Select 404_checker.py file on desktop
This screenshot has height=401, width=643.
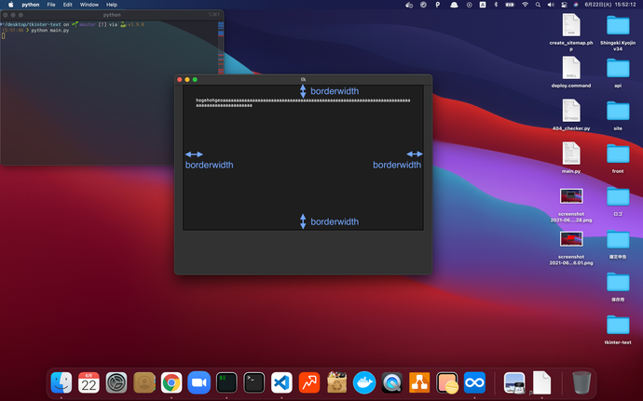[571, 115]
